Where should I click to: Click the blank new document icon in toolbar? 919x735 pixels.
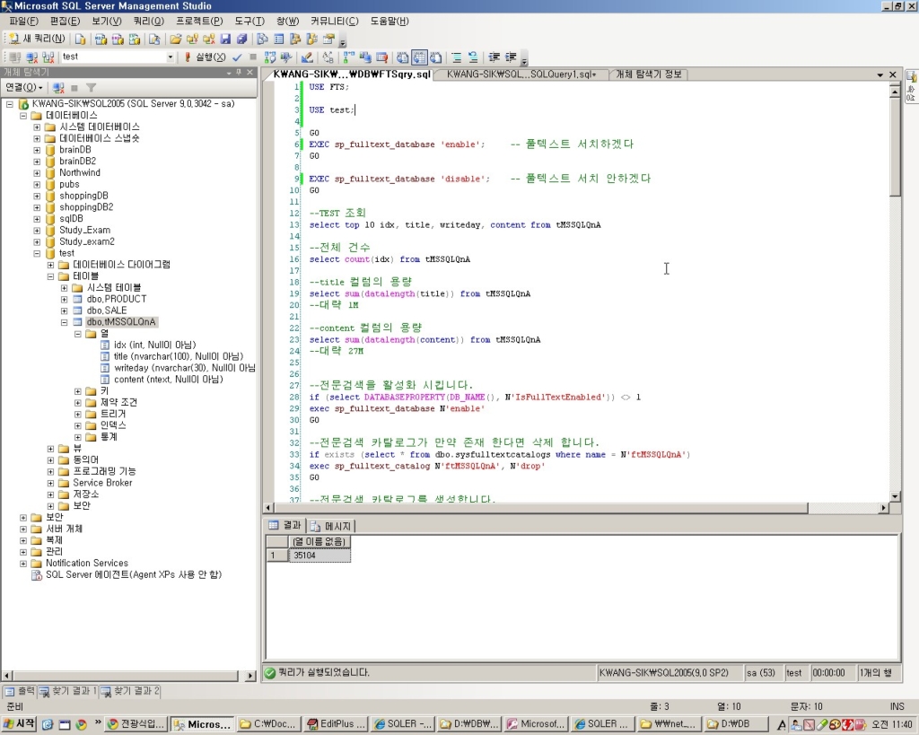click(x=80, y=39)
